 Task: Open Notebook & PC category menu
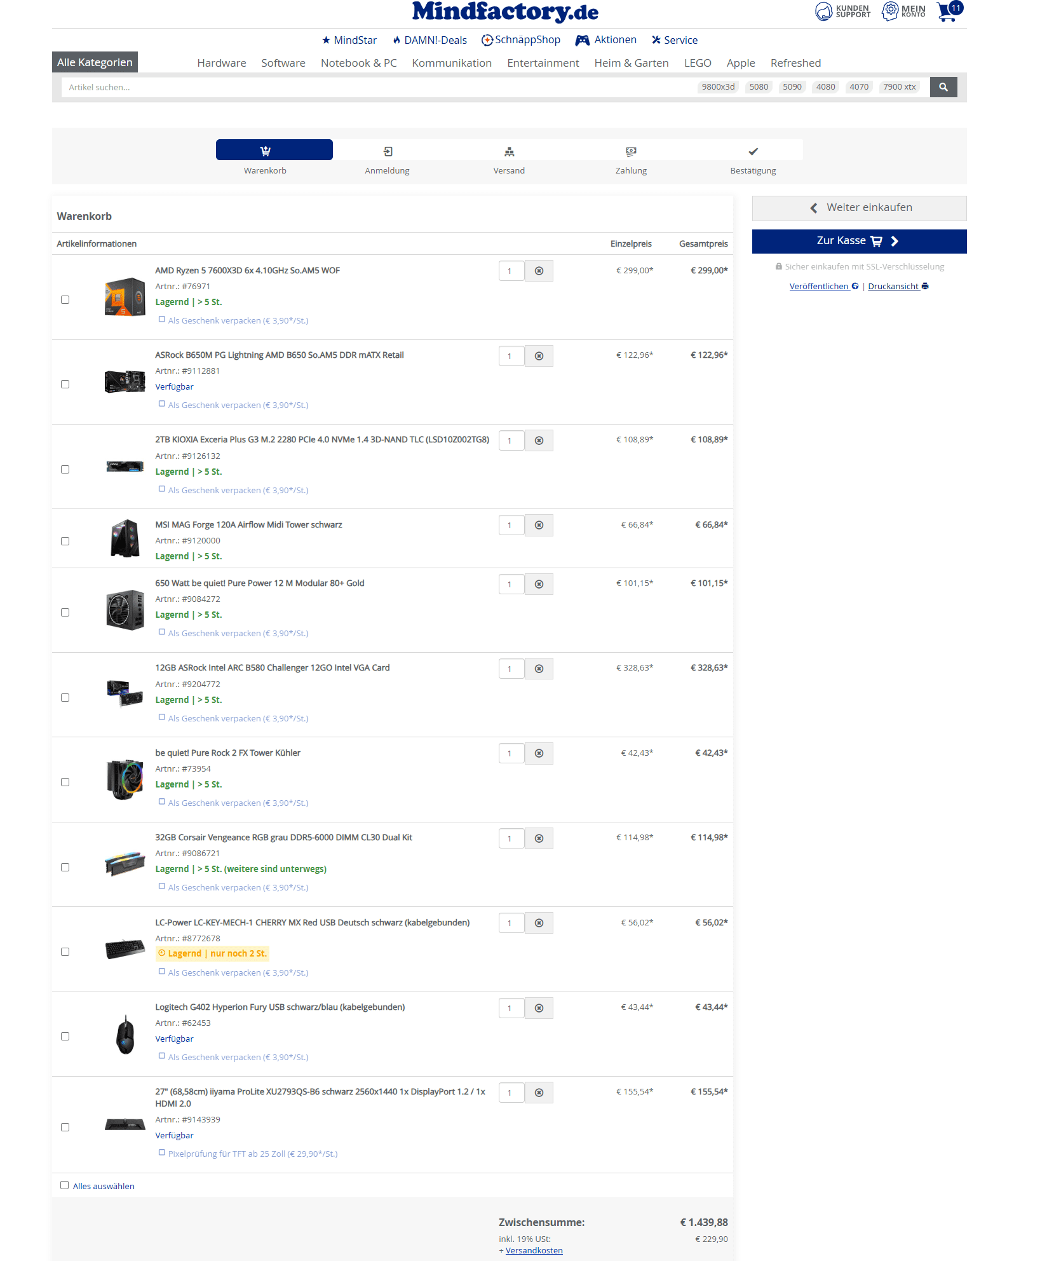coord(359,63)
